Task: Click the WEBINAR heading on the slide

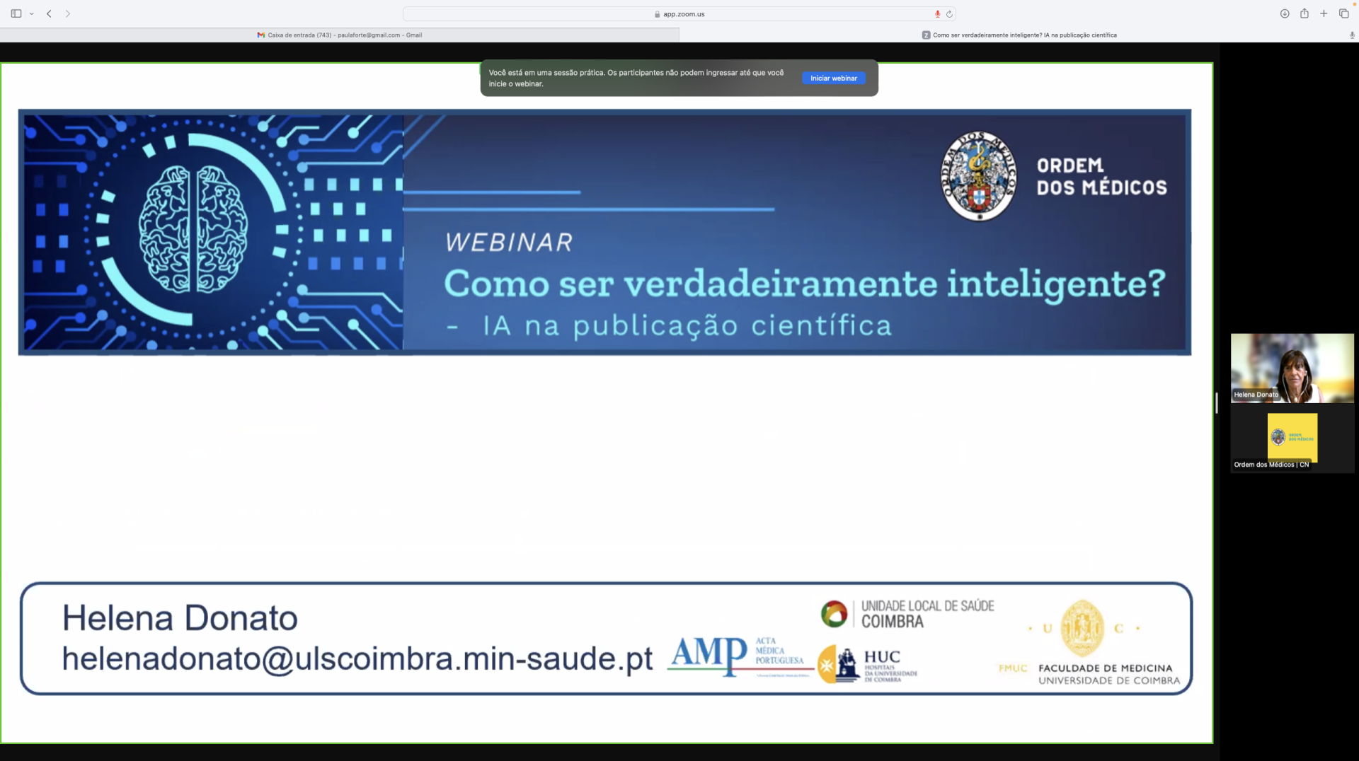Action: click(x=509, y=243)
